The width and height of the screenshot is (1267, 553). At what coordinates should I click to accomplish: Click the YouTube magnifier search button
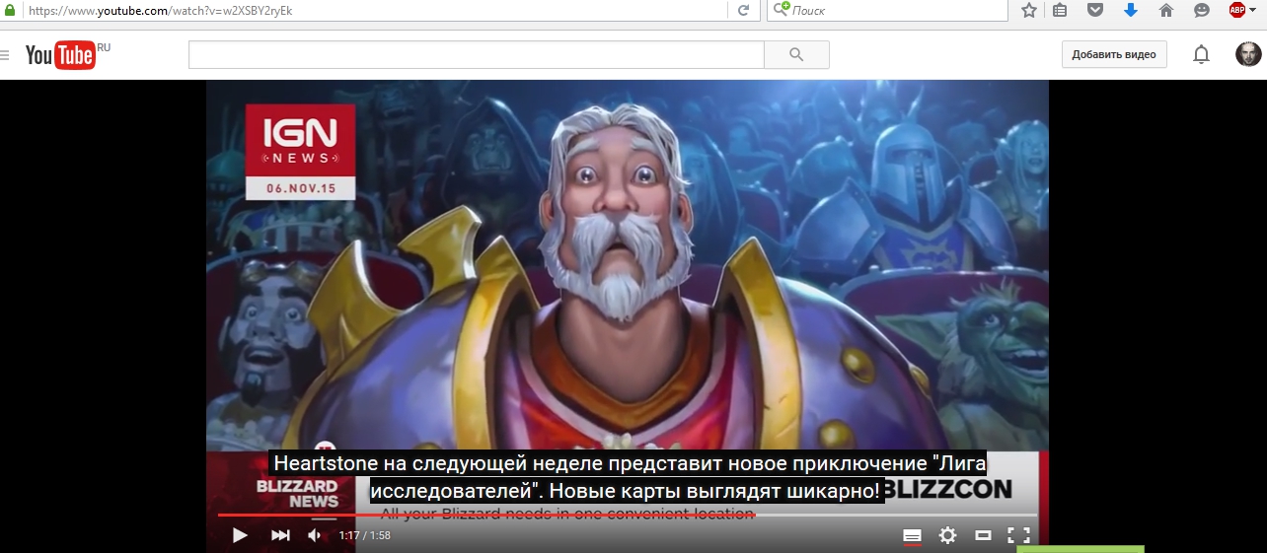796,55
